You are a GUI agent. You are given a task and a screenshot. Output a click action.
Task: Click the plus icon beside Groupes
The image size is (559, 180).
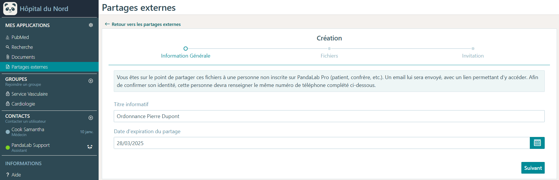pyautogui.click(x=91, y=81)
